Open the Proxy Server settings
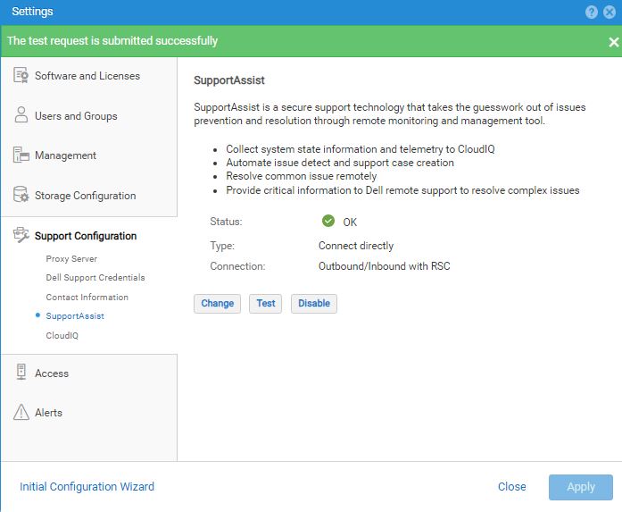Image resolution: width=622 pixels, height=512 pixels. (x=71, y=258)
